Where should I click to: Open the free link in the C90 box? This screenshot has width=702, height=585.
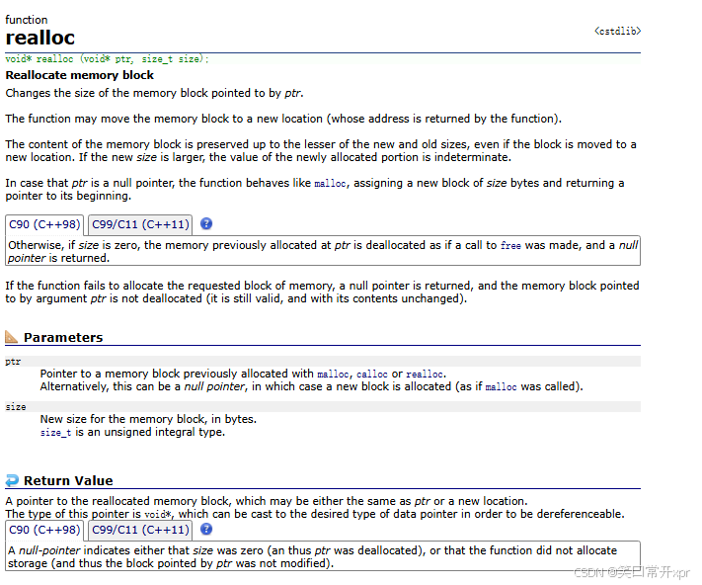click(x=510, y=246)
